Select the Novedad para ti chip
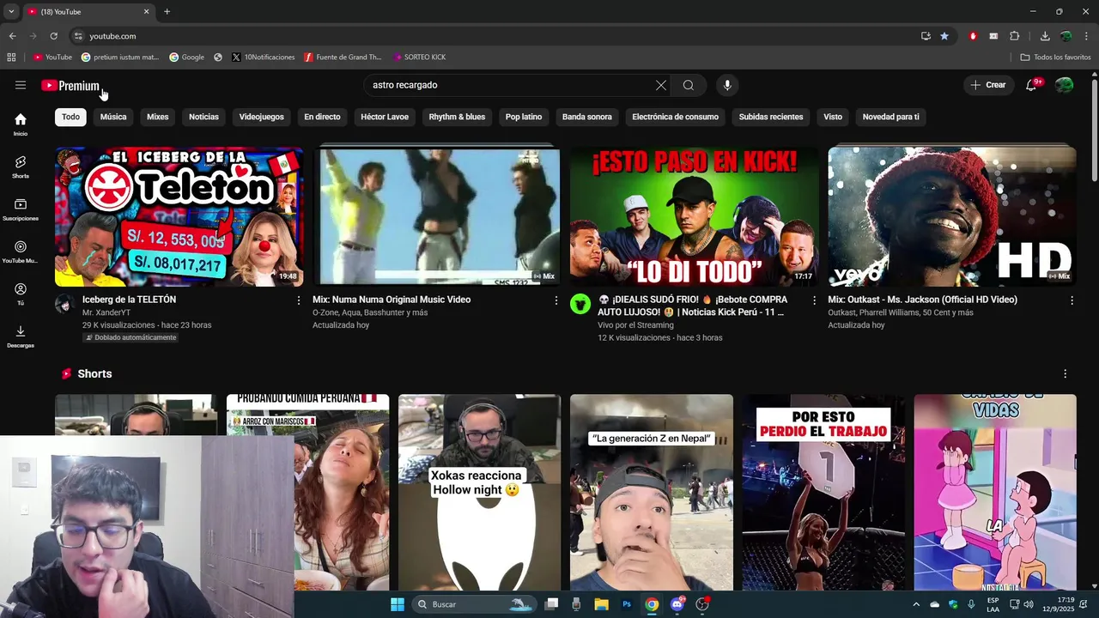This screenshot has height=618, width=1099. [x=890, y=117]
